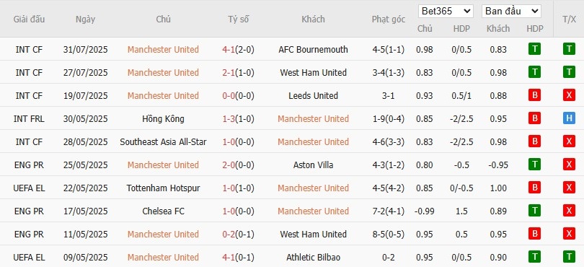Click the Giải đấu column header

(29, 19)
